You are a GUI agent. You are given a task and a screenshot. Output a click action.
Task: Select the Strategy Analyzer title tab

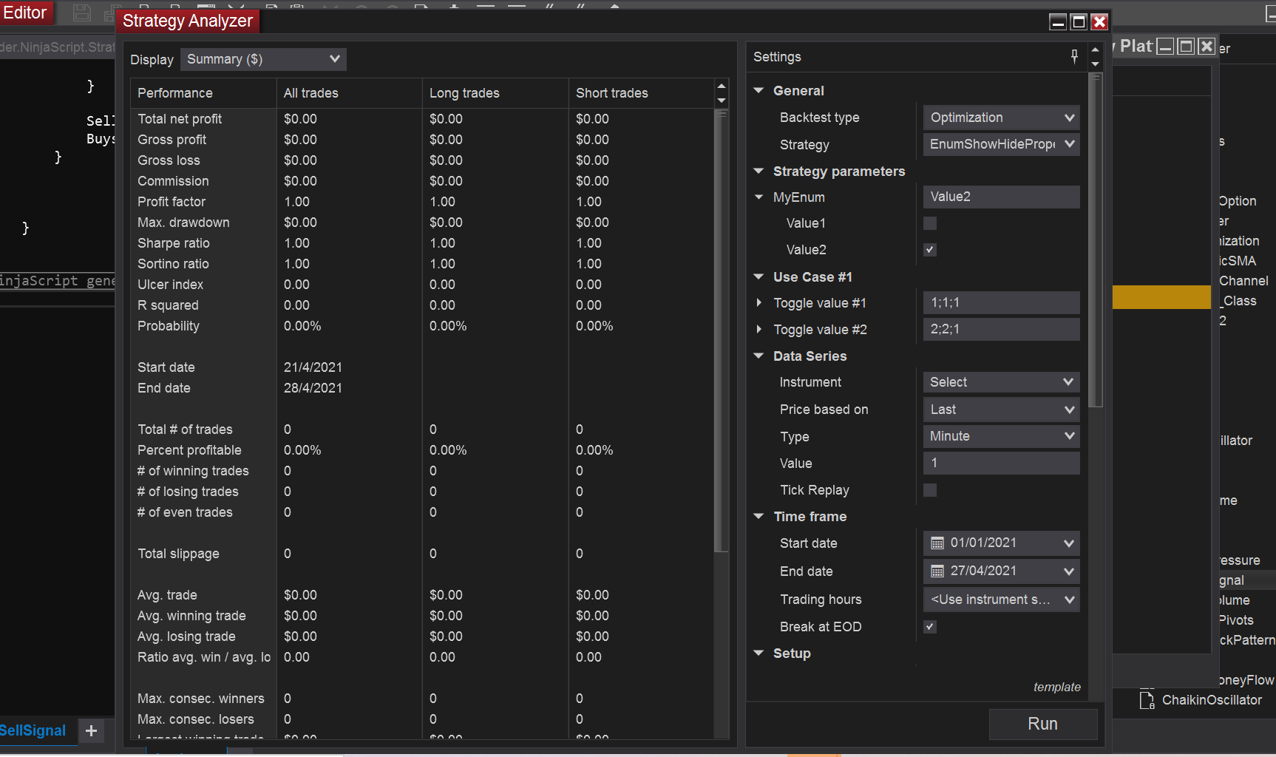tap(188, 21)
